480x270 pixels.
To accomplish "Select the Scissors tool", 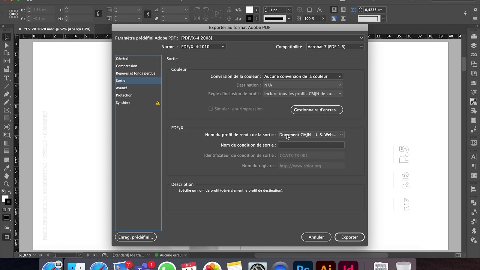I will point(6,127).
